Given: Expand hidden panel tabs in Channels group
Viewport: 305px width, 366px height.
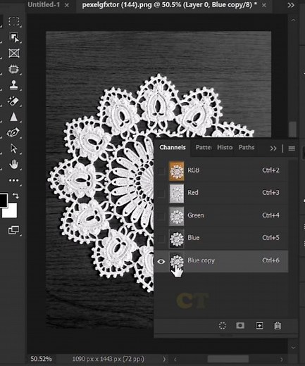Looking at the screenshot, I should (x=273, y=149).
